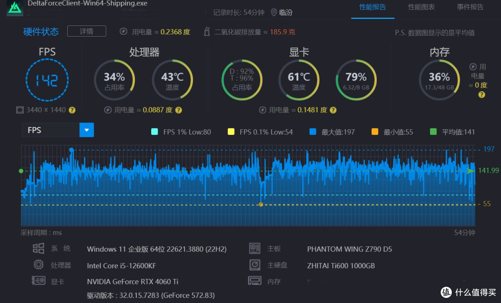Click the motherboard icon beside 主板
This screenshot has height=303, width=501.
click(x=255, y=248)
